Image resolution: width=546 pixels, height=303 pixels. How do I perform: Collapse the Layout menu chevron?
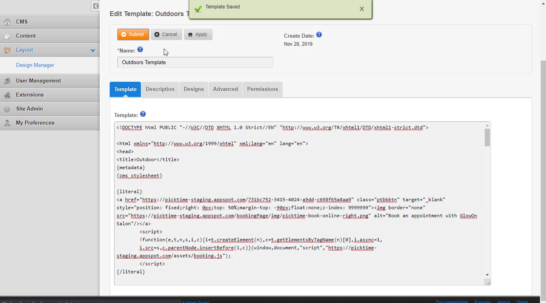pyautogui.click(x=93, y=50)
